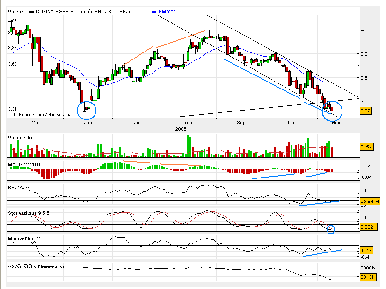This screenshot has width=386, height=289.
Task: Click the 60 level on RSI axis
Action: (x=364, y=191)
